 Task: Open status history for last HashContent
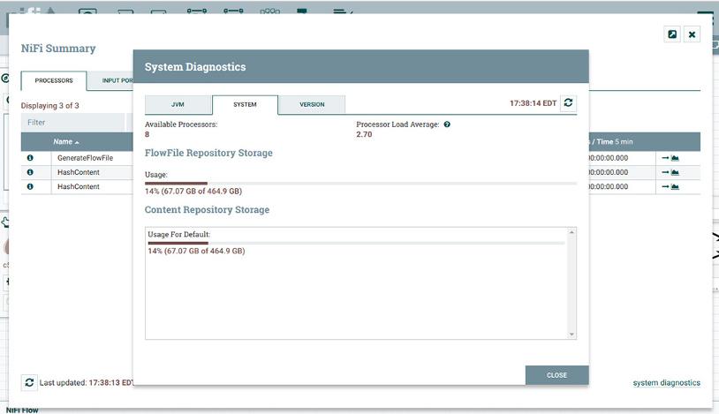(675, 186)
